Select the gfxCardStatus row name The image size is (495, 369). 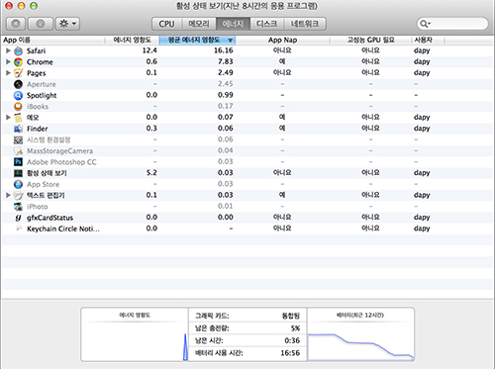coord(49,218)
